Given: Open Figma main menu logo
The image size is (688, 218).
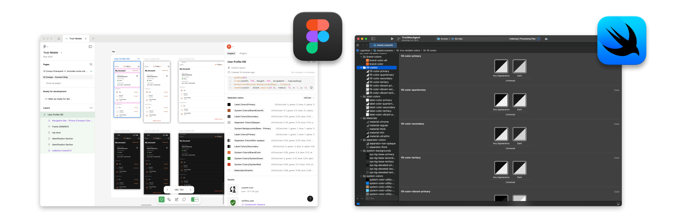Looking at the screenshot, I should click(x=45, y=46).
